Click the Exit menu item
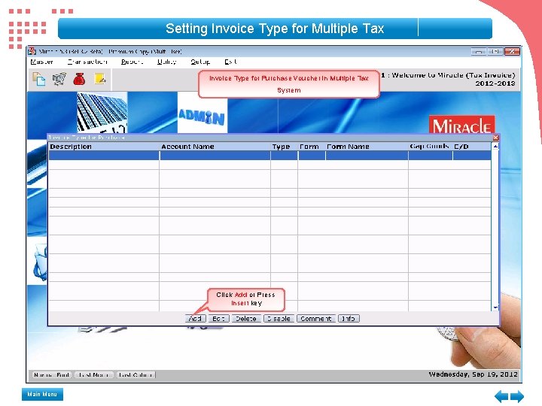542x406 pixels. 230,62
